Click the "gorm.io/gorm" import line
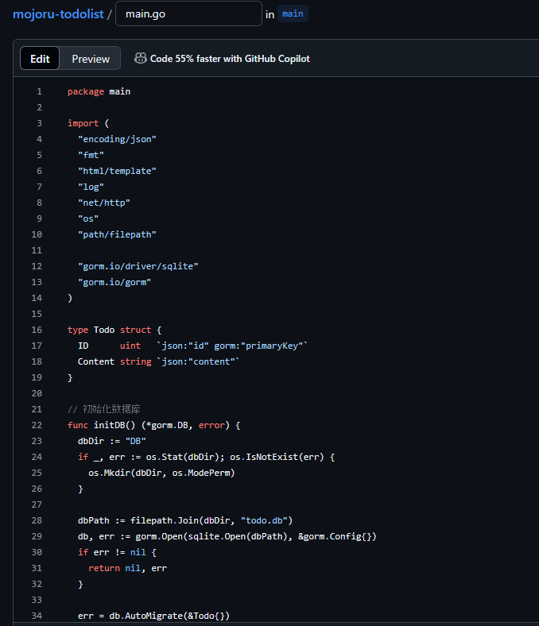 [x=114, y=282]
